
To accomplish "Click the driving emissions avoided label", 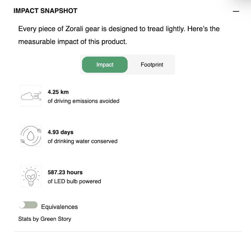I will pyautogui.click(x=83, y=101).
